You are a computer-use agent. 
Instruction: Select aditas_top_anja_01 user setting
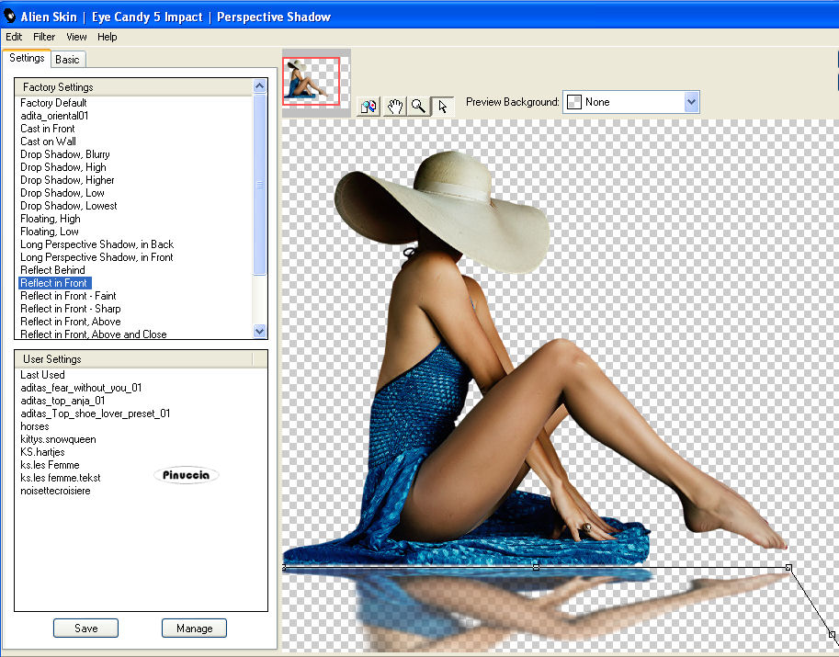click(x=62, y=401)
